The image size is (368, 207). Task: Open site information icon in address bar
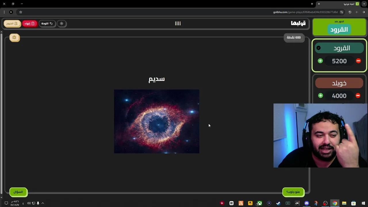pyautogui.click(x=342, y=12)
